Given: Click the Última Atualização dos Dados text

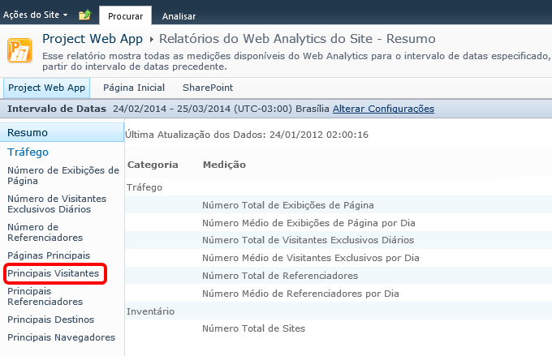Looking at the screenshot, I should pyautogui.click(x=247, y=135).
